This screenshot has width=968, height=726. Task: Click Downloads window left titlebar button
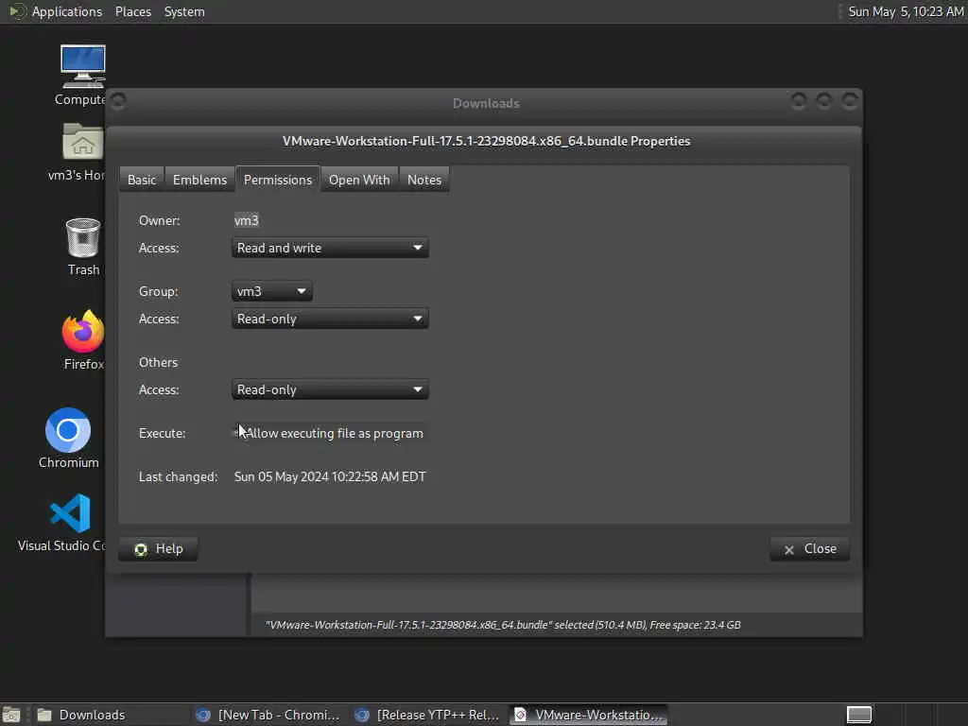click(118, 100)
